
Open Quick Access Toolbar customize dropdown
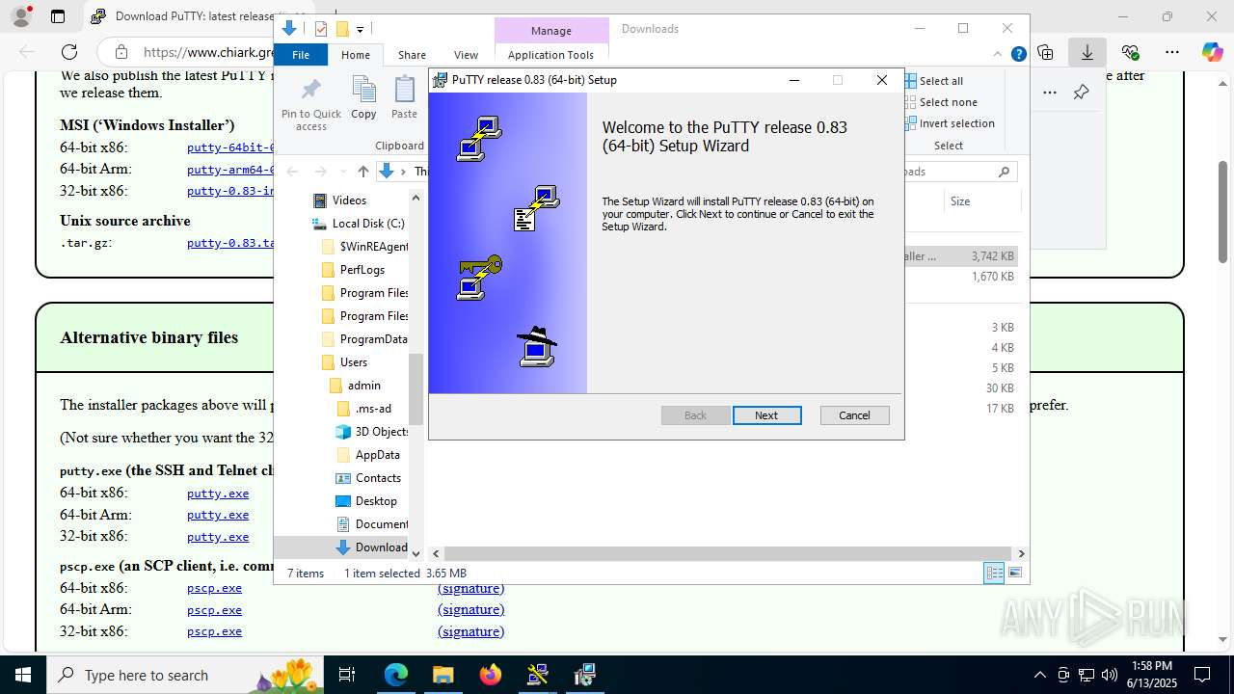(x=360, y=30)
